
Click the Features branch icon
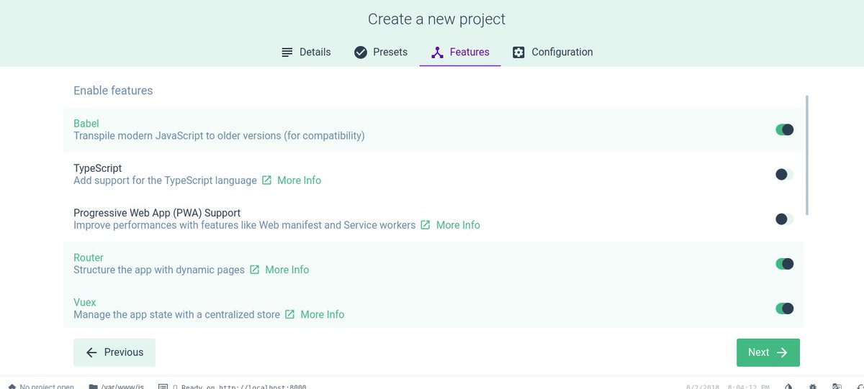pyautogui.click(x=437, y=52)
